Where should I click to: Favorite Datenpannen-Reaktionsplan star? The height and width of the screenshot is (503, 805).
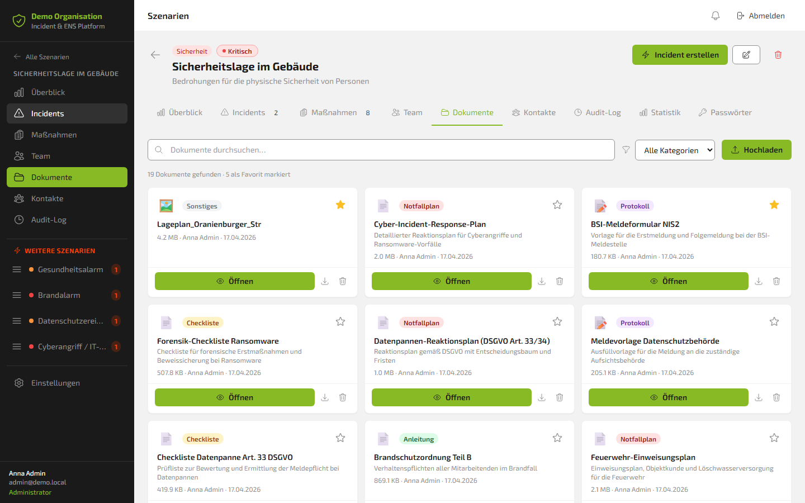click(x=557, y=321)
